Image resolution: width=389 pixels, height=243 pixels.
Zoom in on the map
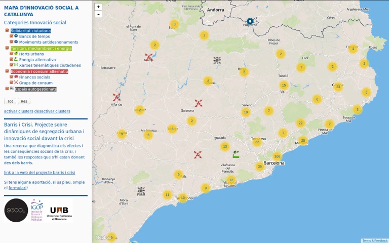[x=98, y=7]
